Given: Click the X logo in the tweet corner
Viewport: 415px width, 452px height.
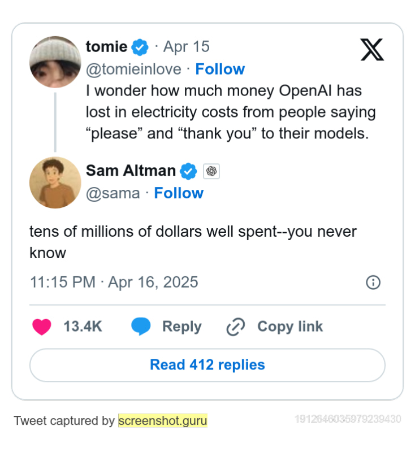Looking at the screenshot, I should (371, 50).
